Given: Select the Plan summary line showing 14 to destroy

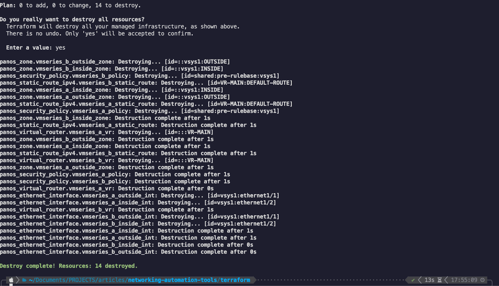Looking at the screenshot, I should pos(70,5).
